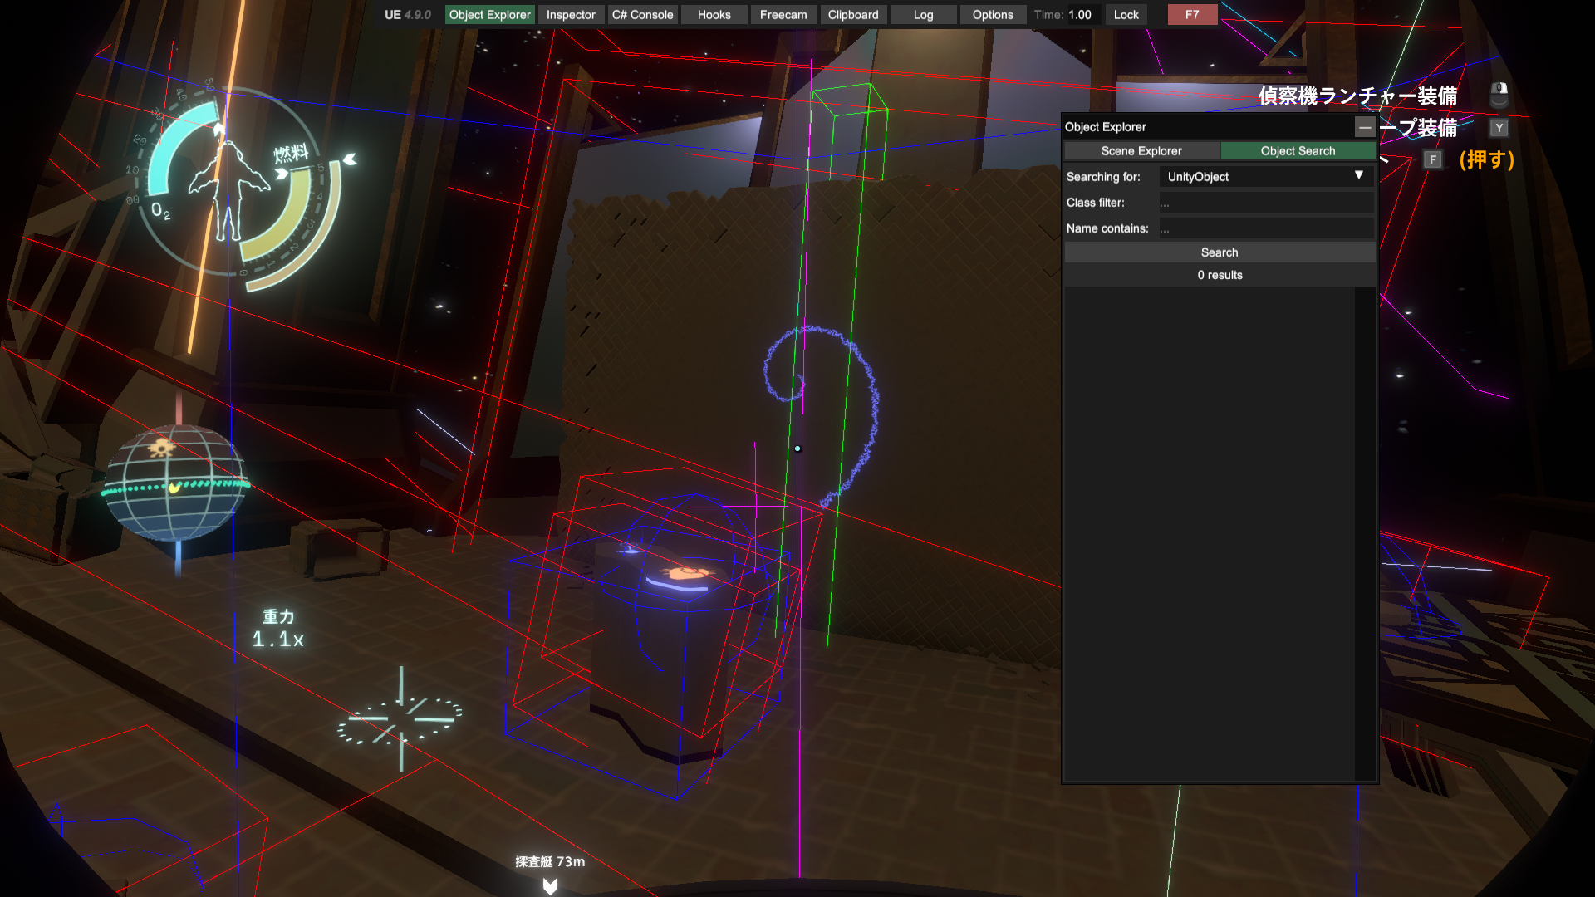
Task: Collapse the Object Explorer panel with minus button
Action: [x=1364, y=127]
